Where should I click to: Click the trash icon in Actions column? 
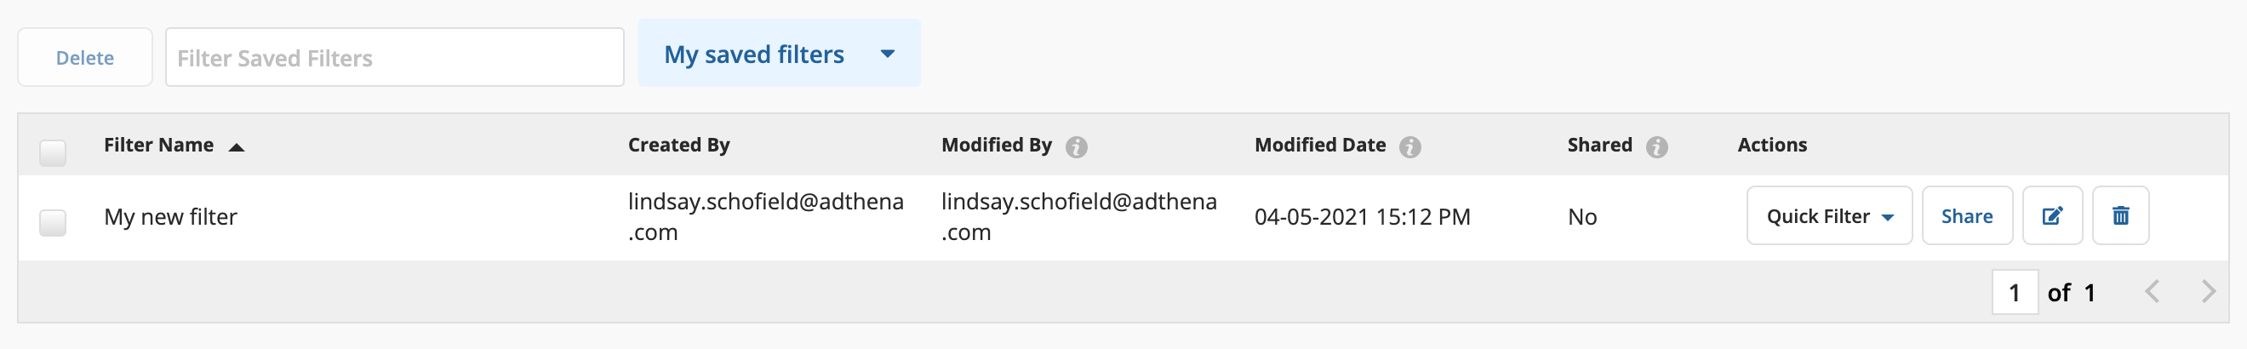click(2120, 215)
